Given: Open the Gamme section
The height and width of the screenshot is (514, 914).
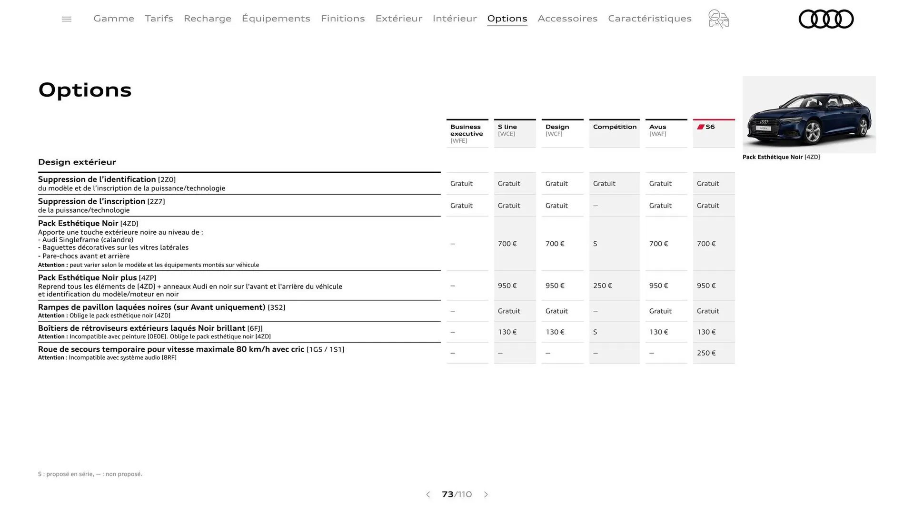Looking at the screenshot, I should [x=113, y=19].
